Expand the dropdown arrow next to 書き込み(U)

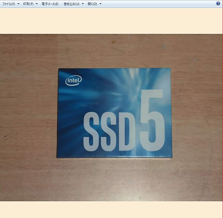click(83, 4)
